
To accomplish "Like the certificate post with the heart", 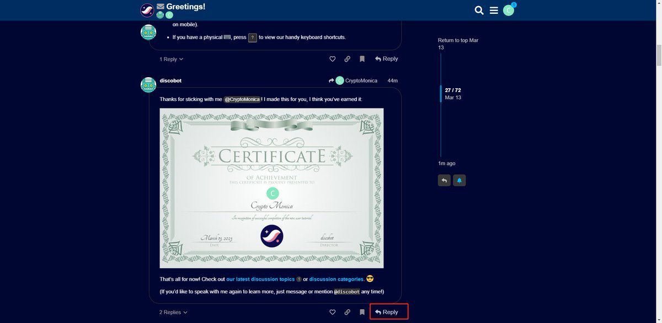I will click(x=332, y=312).
